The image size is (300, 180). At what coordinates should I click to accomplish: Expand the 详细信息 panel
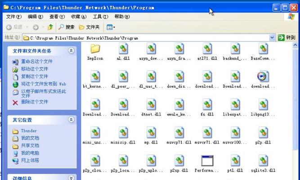click(71, 178)
